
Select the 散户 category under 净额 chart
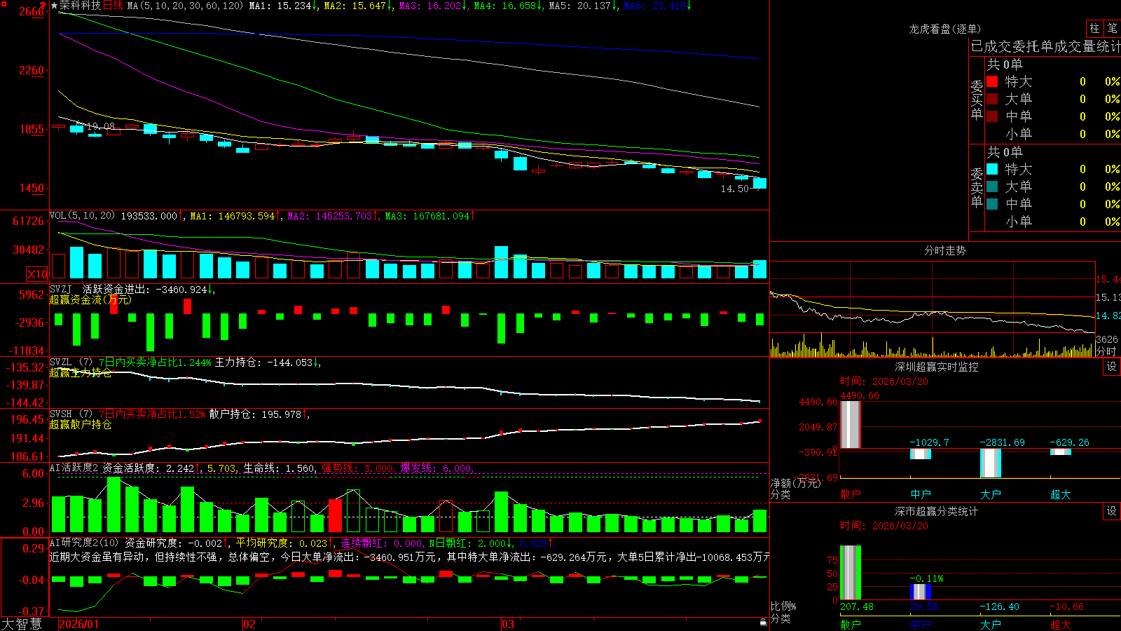tap(851, 494)
